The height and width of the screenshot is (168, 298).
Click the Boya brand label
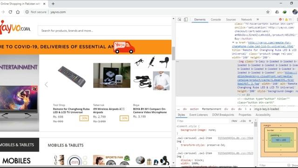pyautogui.click(x=136, y=105)
